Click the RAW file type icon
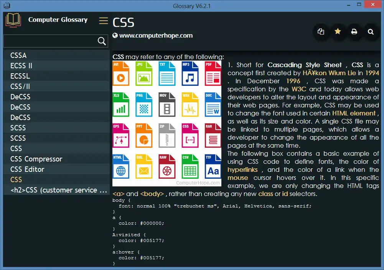 click(167, 166)
